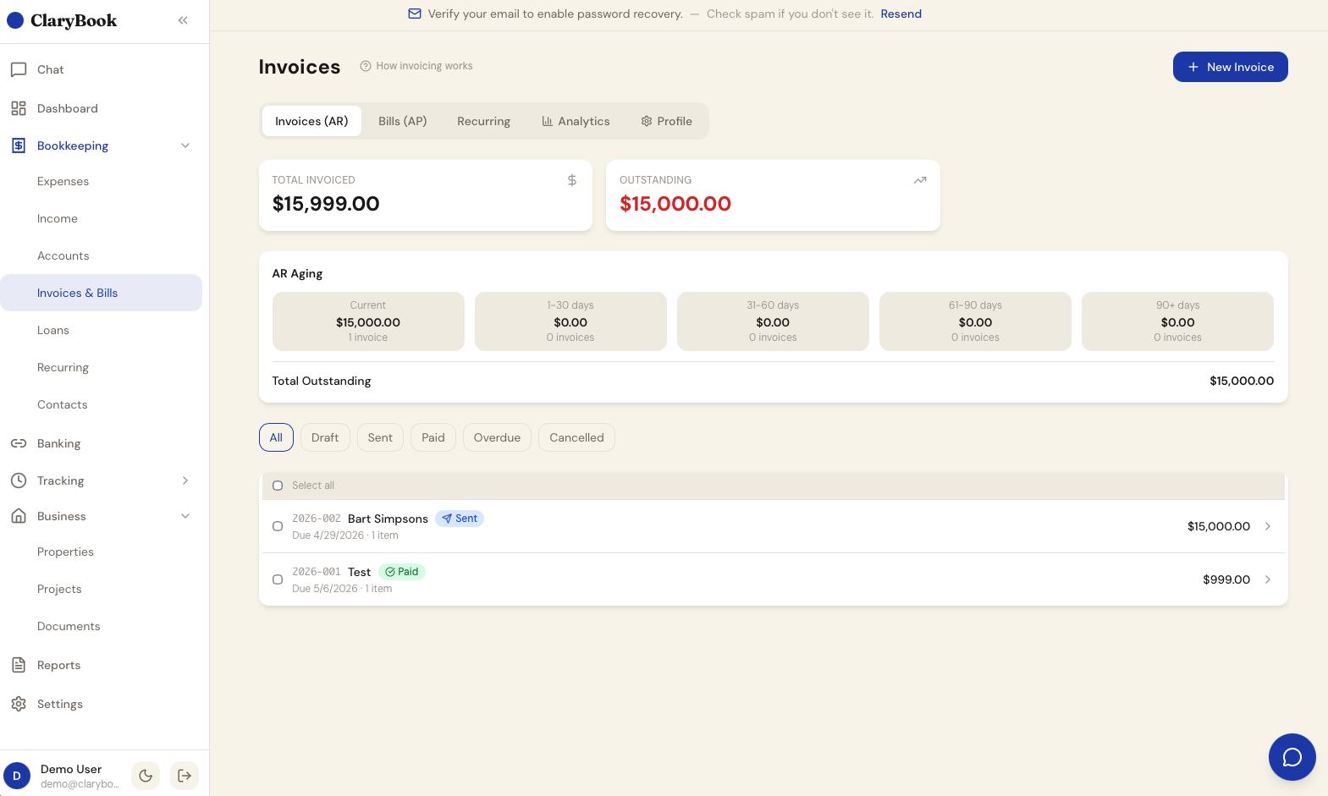1328x796 pixels.
Task: Click the Paid status badge on invoice 2026-001
Action: tap(402, 572)
